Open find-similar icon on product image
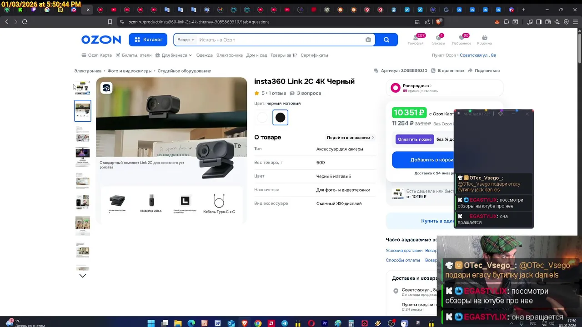The width and height of the screenshot is (582, 327). pyautogui.click(x=106, y=88)
